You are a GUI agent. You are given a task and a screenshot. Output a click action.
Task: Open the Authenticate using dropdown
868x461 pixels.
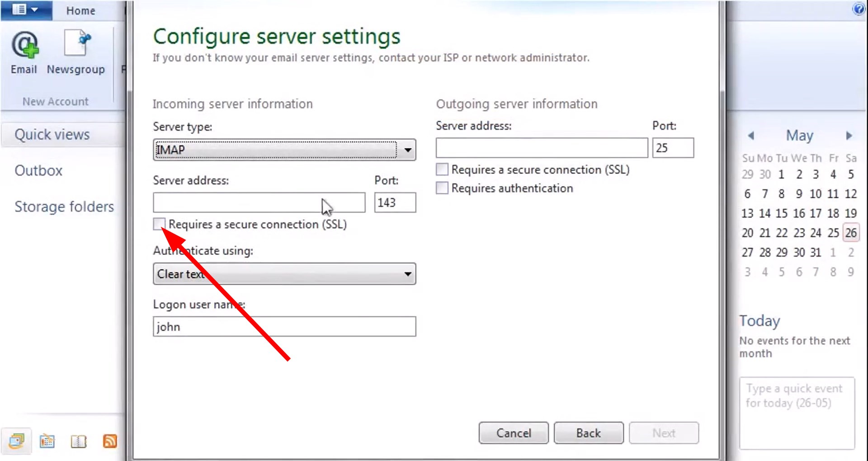click(408, 274)
